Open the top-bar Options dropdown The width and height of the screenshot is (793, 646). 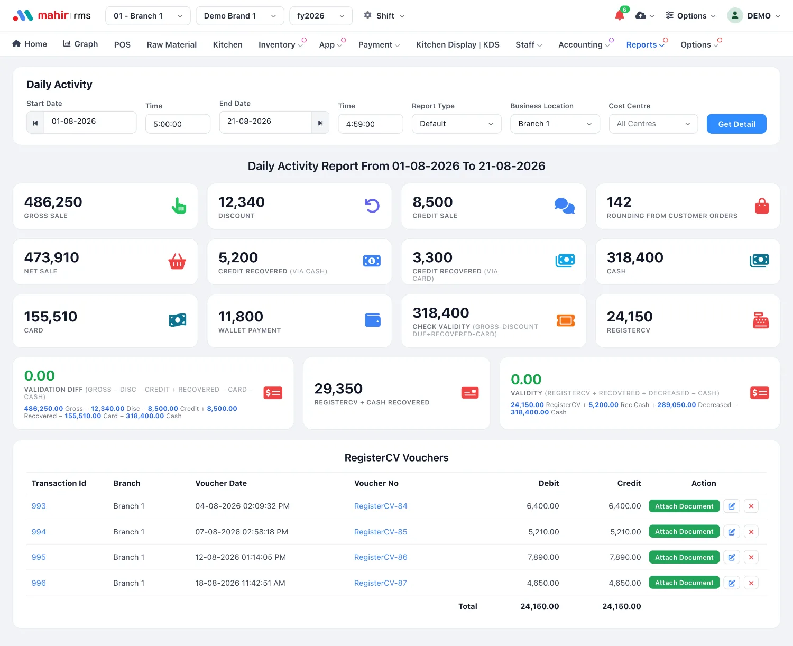(690, 16)
